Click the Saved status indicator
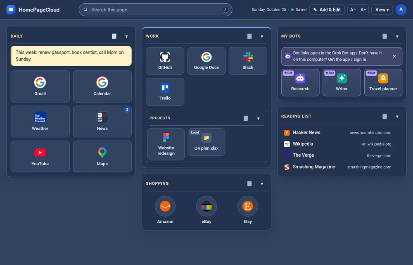 299,10
